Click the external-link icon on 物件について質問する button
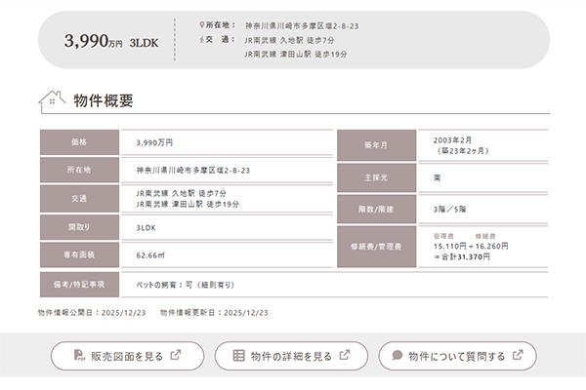 (518, 356)
